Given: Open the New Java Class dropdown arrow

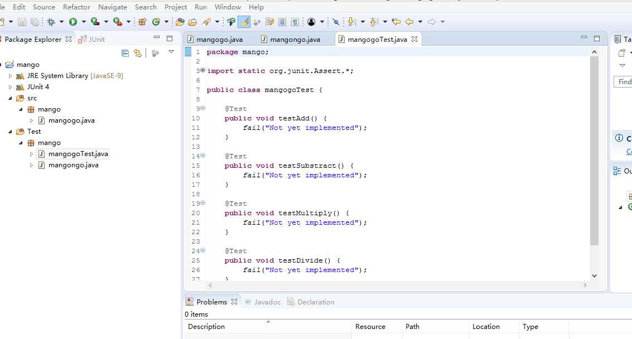Looking at the screenshot, I should coord(166,22).
